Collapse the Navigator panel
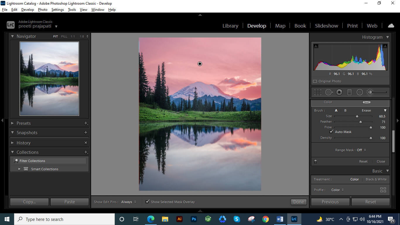 (12, 36)
